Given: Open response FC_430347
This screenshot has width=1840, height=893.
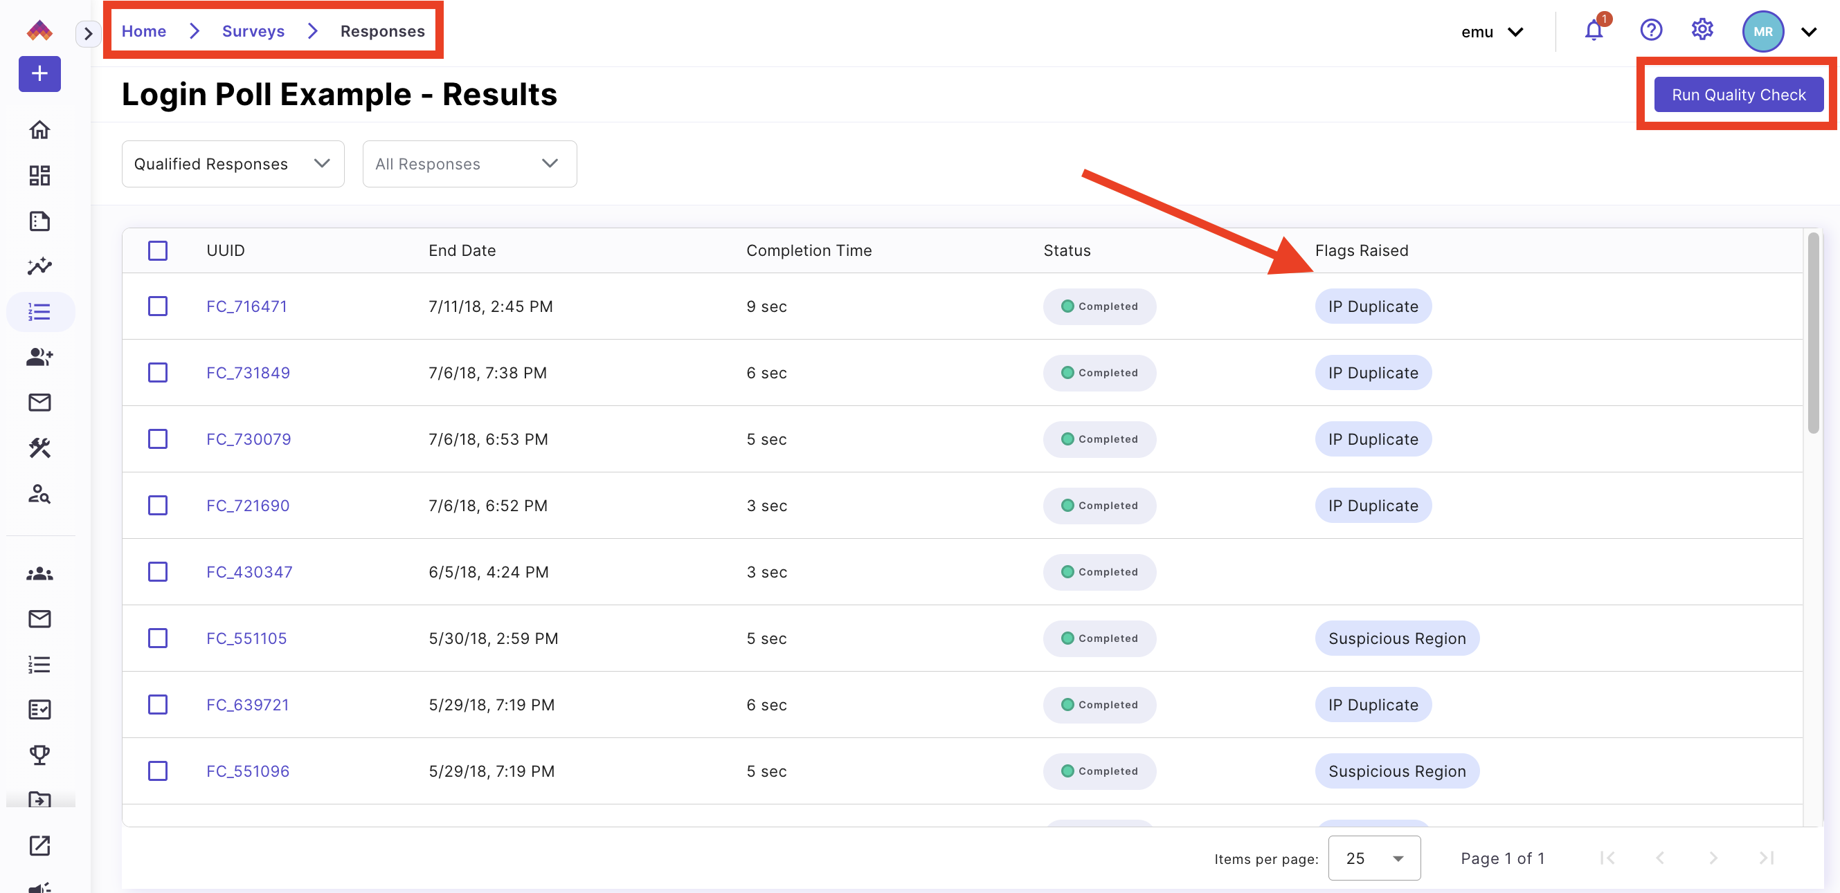Looking at the screenshot, I should click(249, 572).
